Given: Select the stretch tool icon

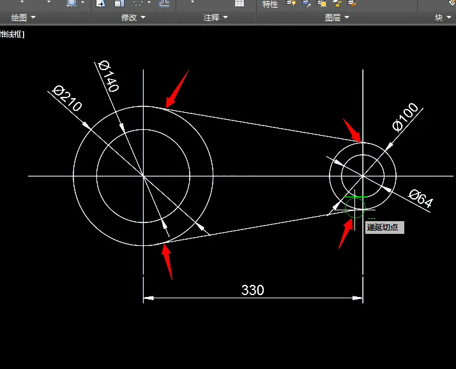Looking at the screenshot, I should click(101, 3).
